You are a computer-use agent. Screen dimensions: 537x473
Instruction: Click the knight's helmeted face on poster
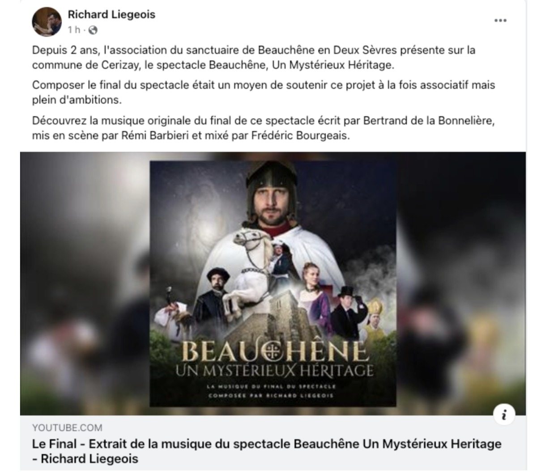pyautogui.click(x=273, y=198)
